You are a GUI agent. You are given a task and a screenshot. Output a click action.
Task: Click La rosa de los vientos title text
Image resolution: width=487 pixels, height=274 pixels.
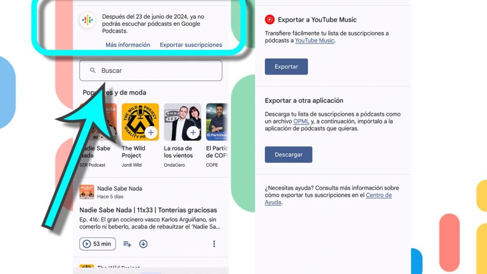click(178, 152)
